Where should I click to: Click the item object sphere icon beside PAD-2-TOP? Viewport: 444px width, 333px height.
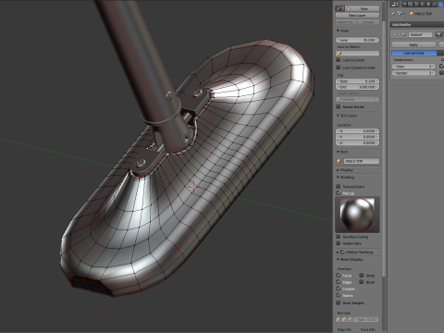[339, 161]
